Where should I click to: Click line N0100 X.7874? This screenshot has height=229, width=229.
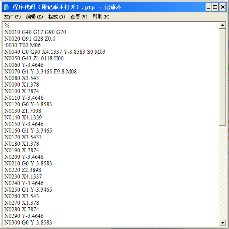click(22, 91)
